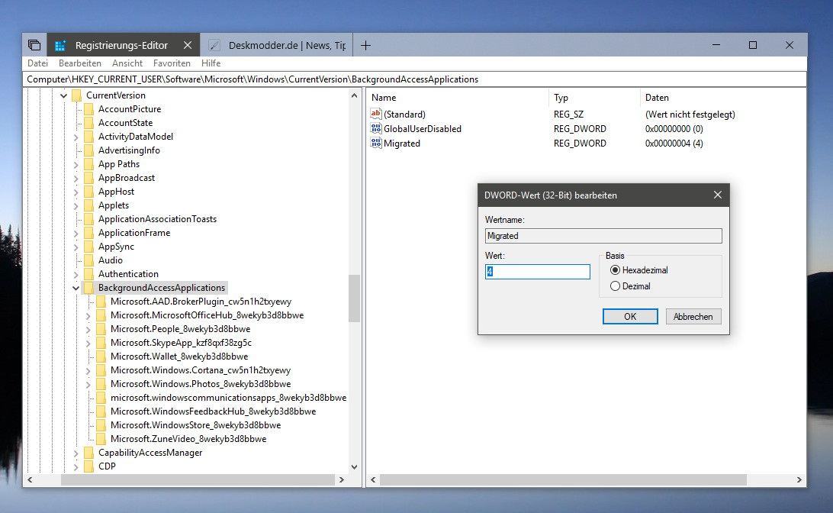Screen dimensions: 833x513
Task: Select the GlobalUserDisabled value name
Action: [423, 129]
